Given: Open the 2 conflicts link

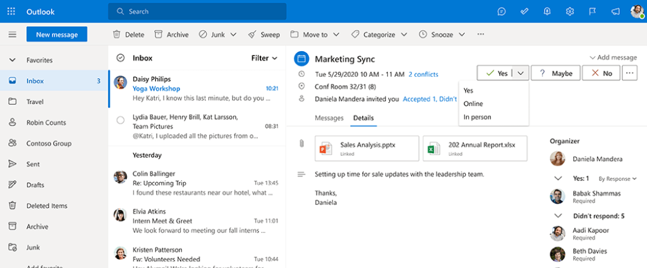Looking at the screenshot, I should [423, 74].
